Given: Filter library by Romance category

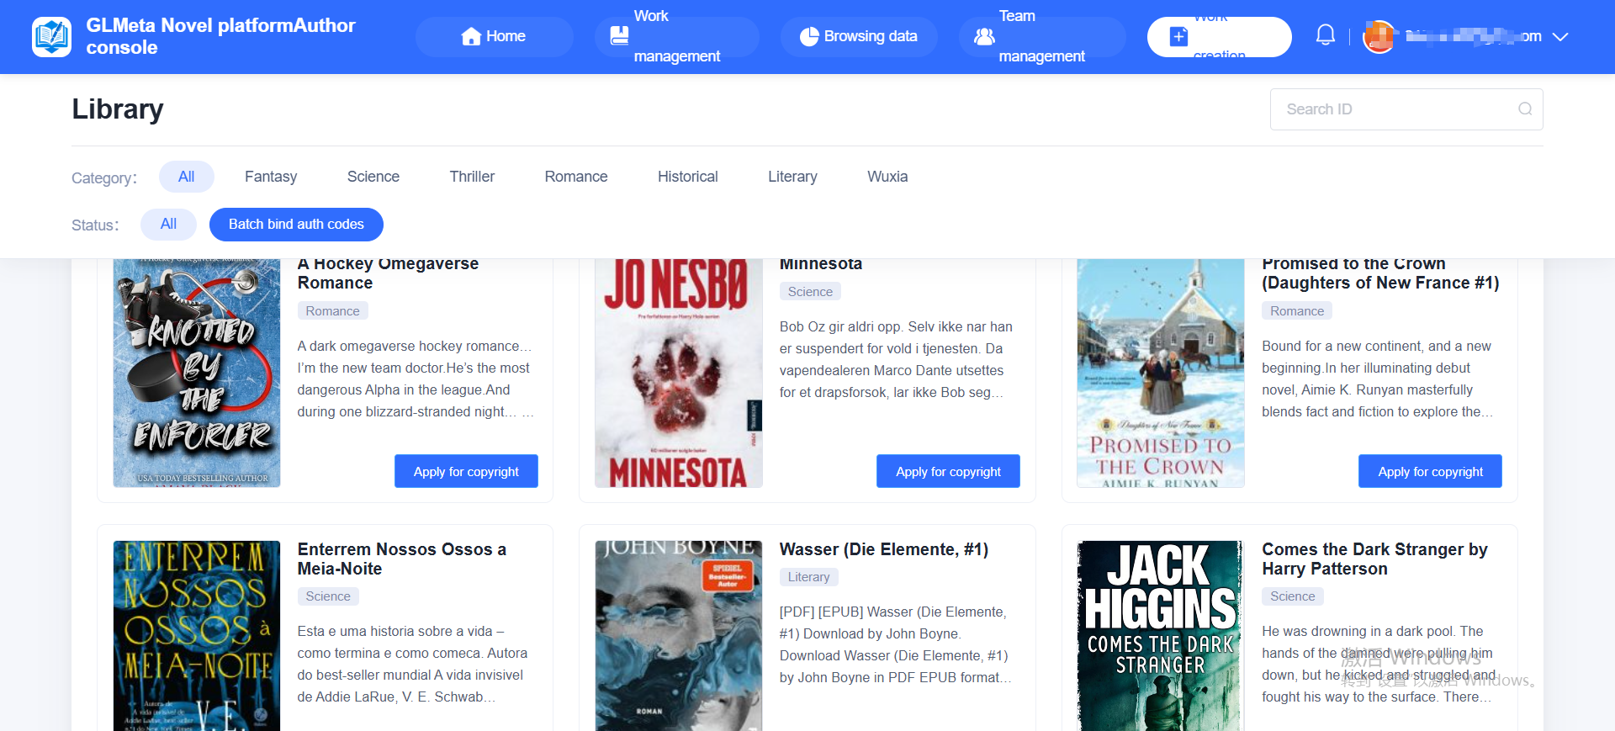Looking at the screenshot, I should tap(576, 177).
